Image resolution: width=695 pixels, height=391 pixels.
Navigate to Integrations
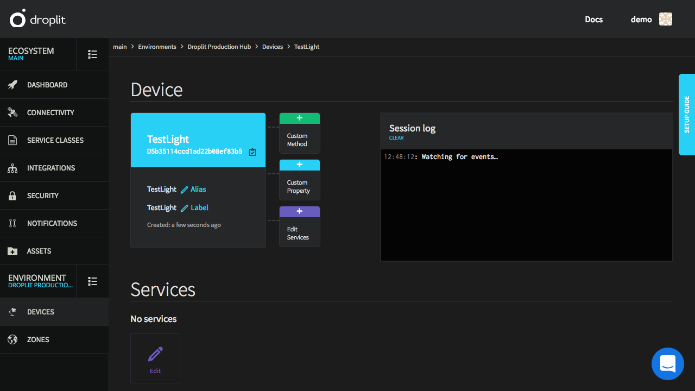(54, 168)
